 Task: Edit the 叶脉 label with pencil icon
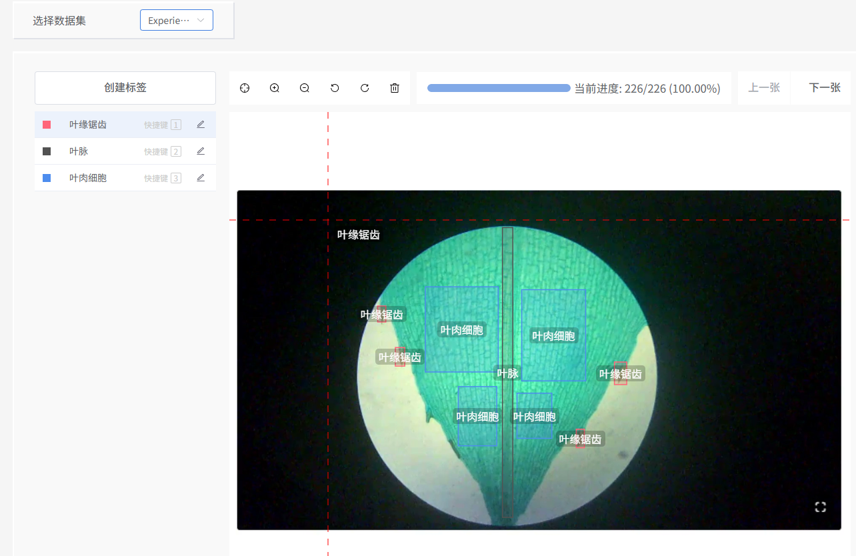(201, 151)
